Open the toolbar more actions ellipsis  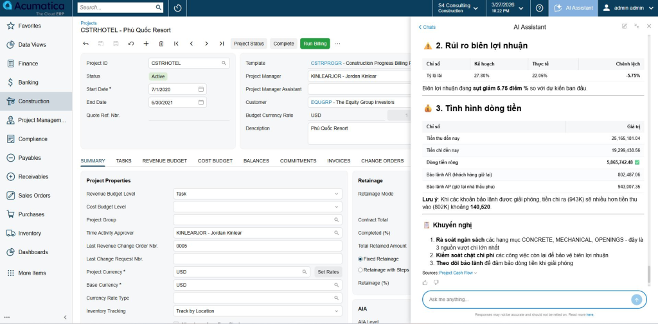[337, 44]
